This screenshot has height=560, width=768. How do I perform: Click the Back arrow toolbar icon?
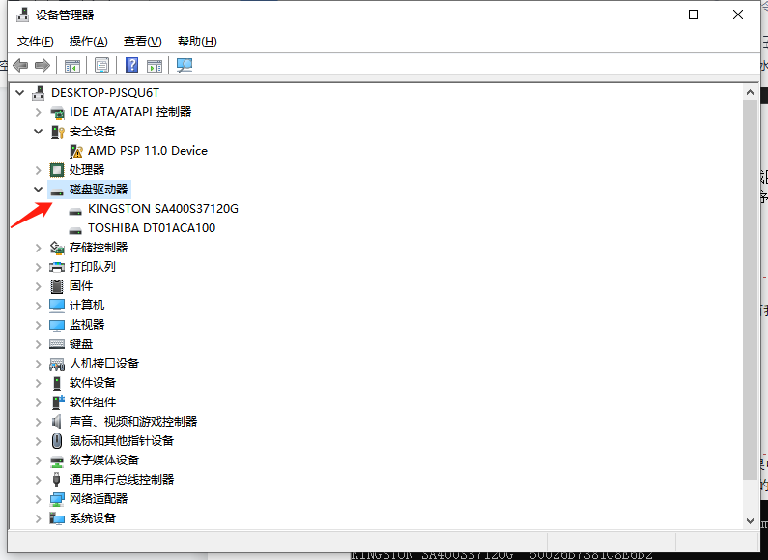click(20, 65)
